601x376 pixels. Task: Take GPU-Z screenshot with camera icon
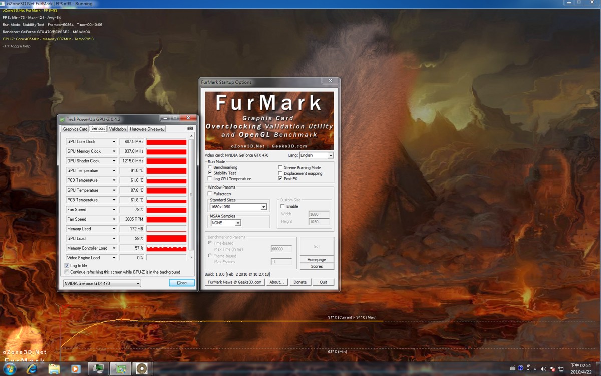pyautogui.click(x=190, y=129)
